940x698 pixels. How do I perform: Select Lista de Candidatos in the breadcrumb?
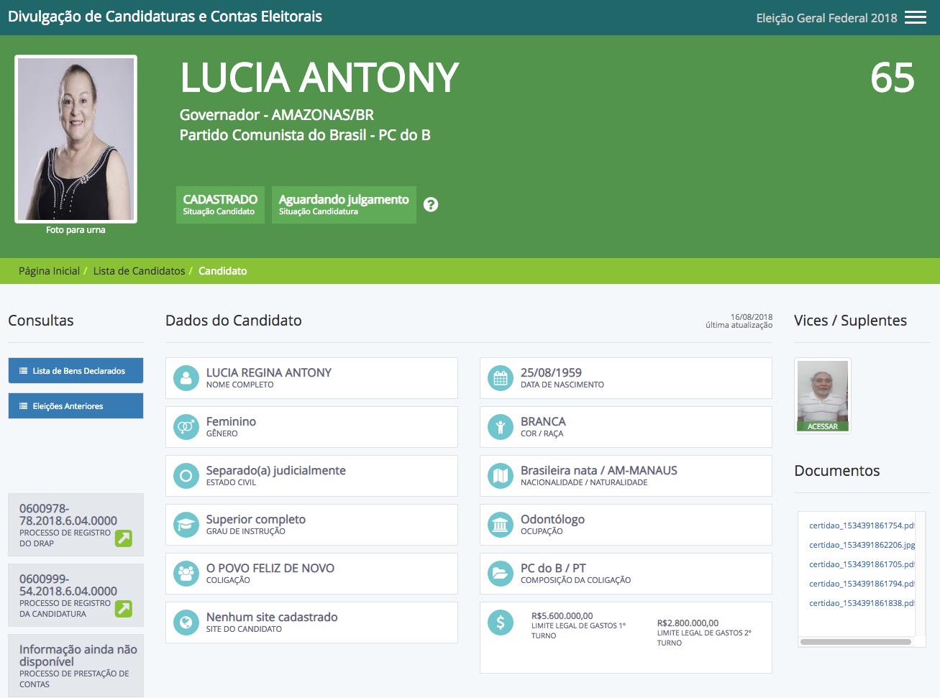[139, 270]
